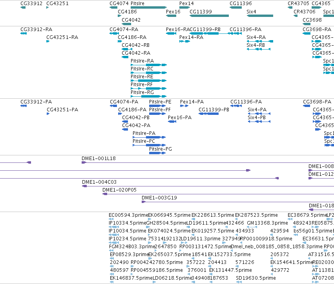This screenshot has width=334, height=284.
Task: Select BAC clone DME1-020P05
Action: pos(218,194)
